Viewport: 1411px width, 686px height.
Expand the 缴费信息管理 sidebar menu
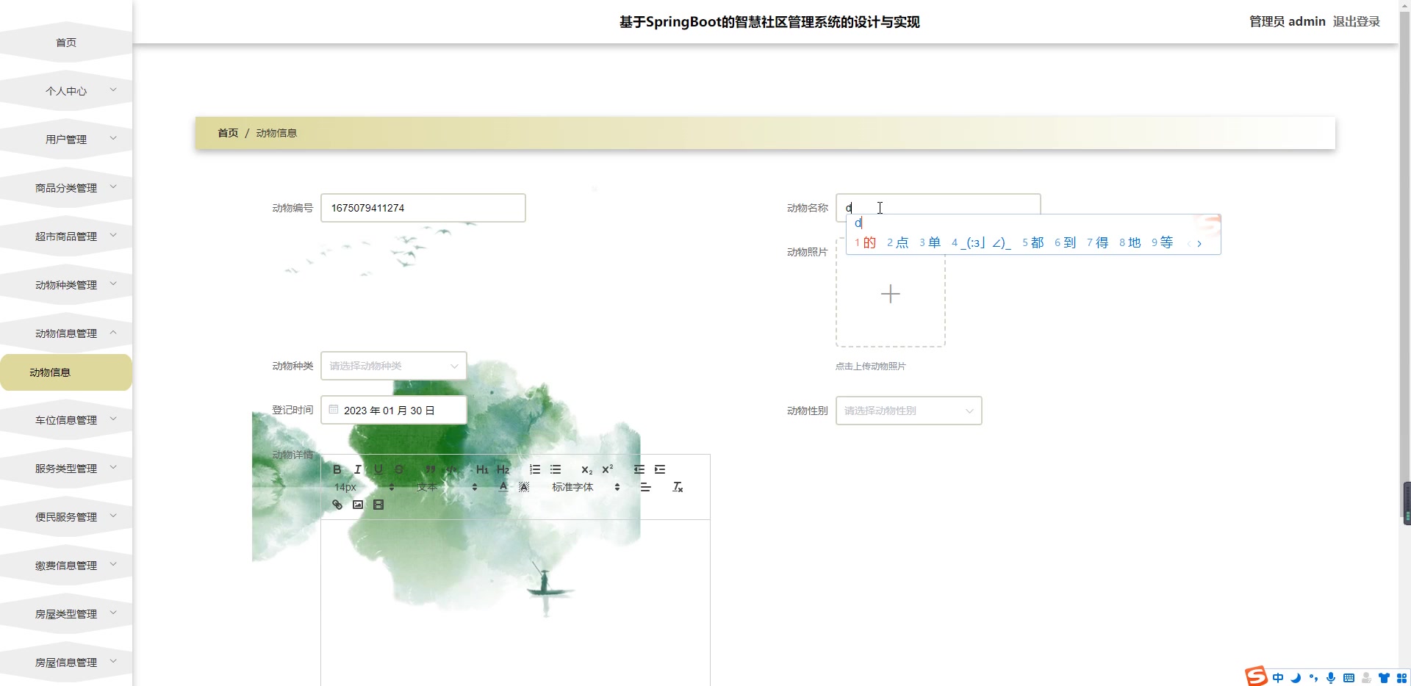pyautogui.click(x=66, y=566)
